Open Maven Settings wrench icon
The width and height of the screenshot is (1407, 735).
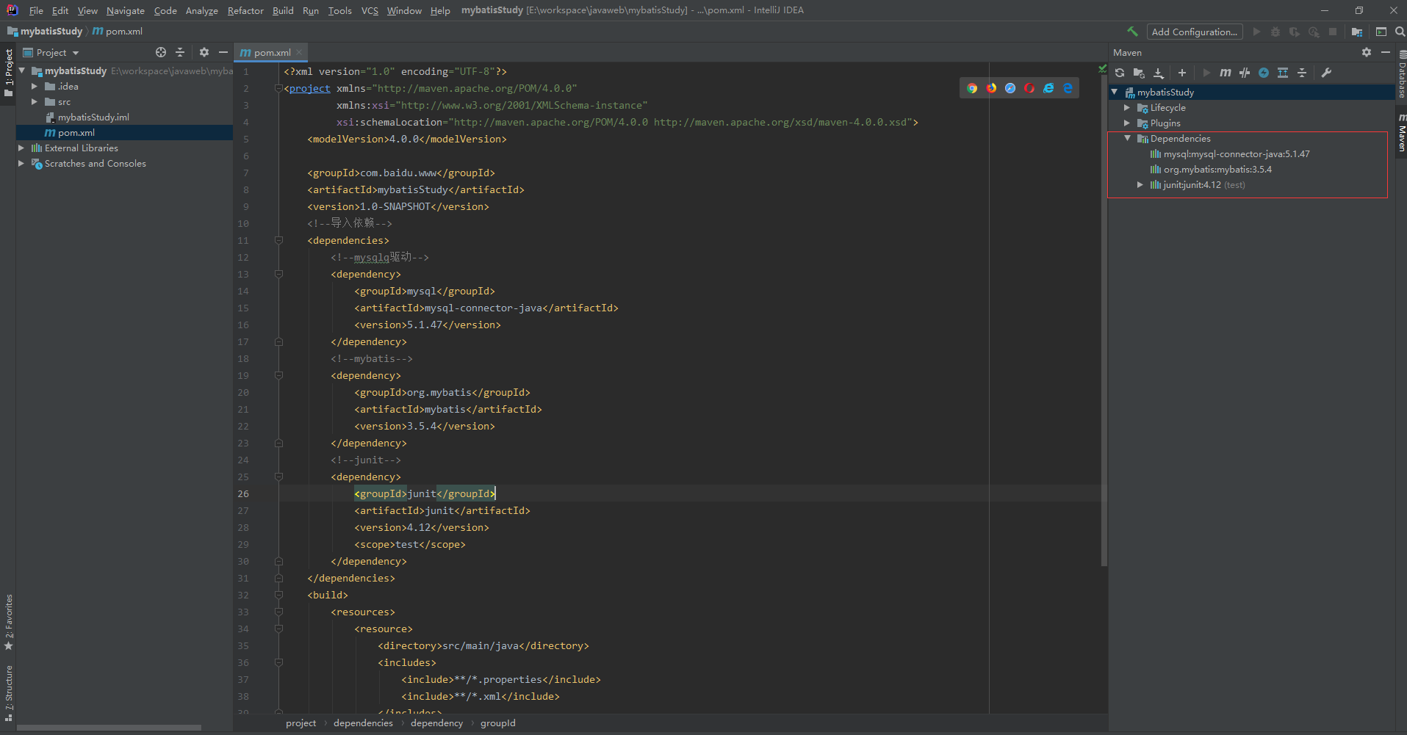click(x=1326, y=73)
